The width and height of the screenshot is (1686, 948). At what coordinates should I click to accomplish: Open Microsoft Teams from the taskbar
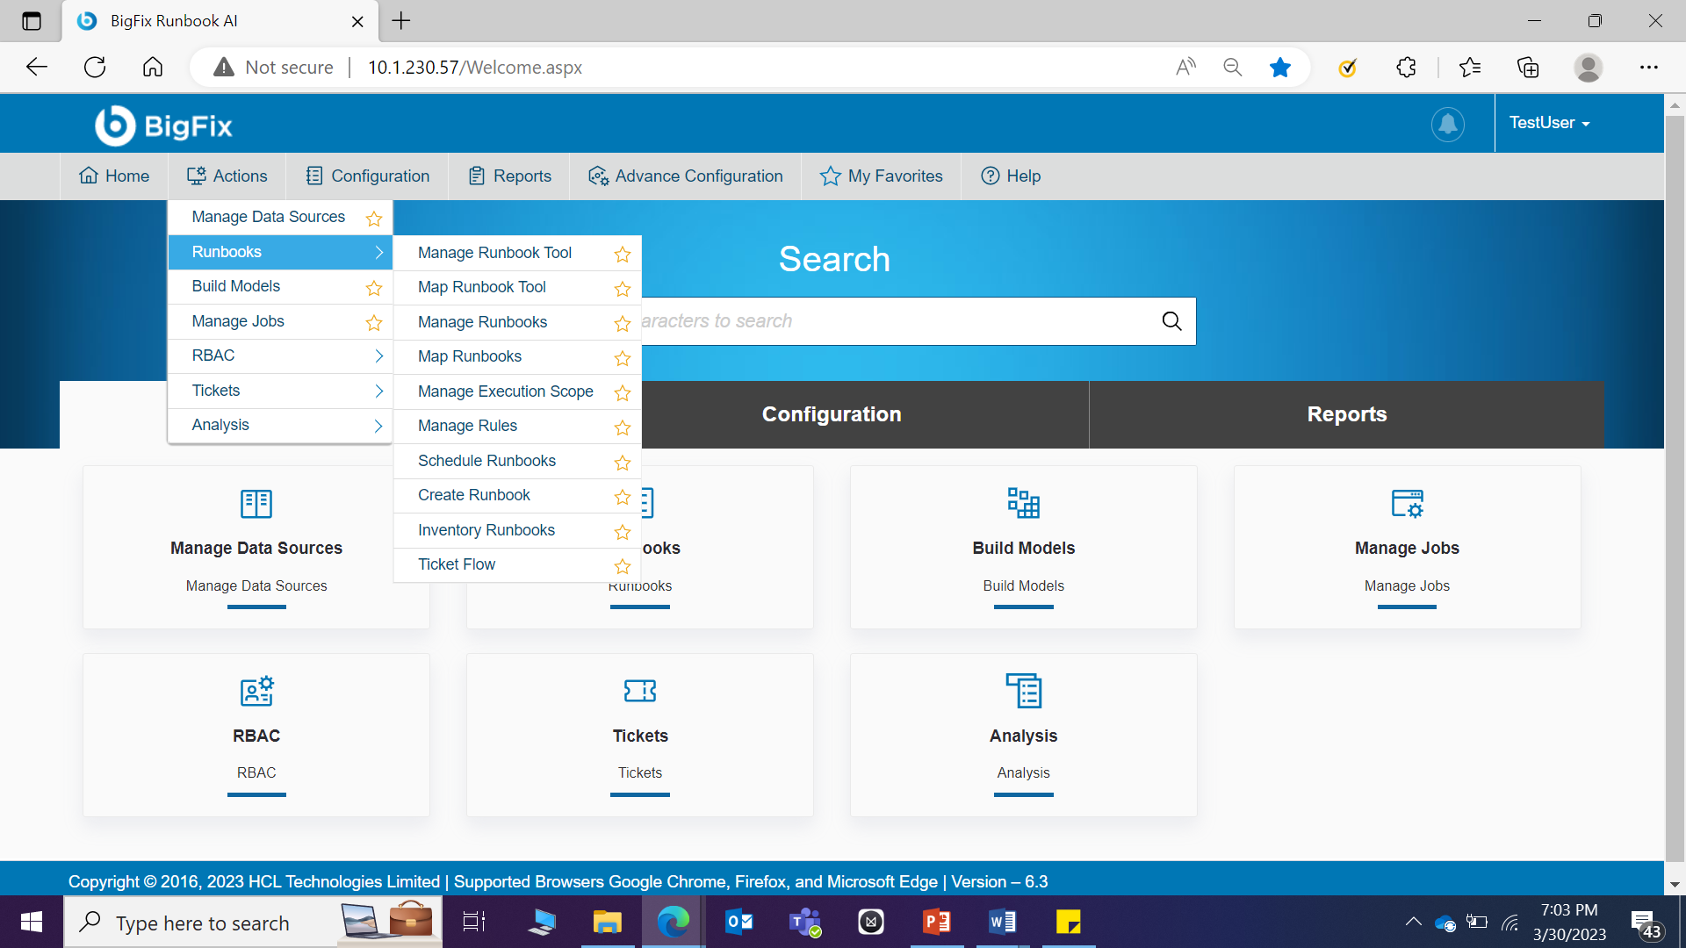click(804, 922)
